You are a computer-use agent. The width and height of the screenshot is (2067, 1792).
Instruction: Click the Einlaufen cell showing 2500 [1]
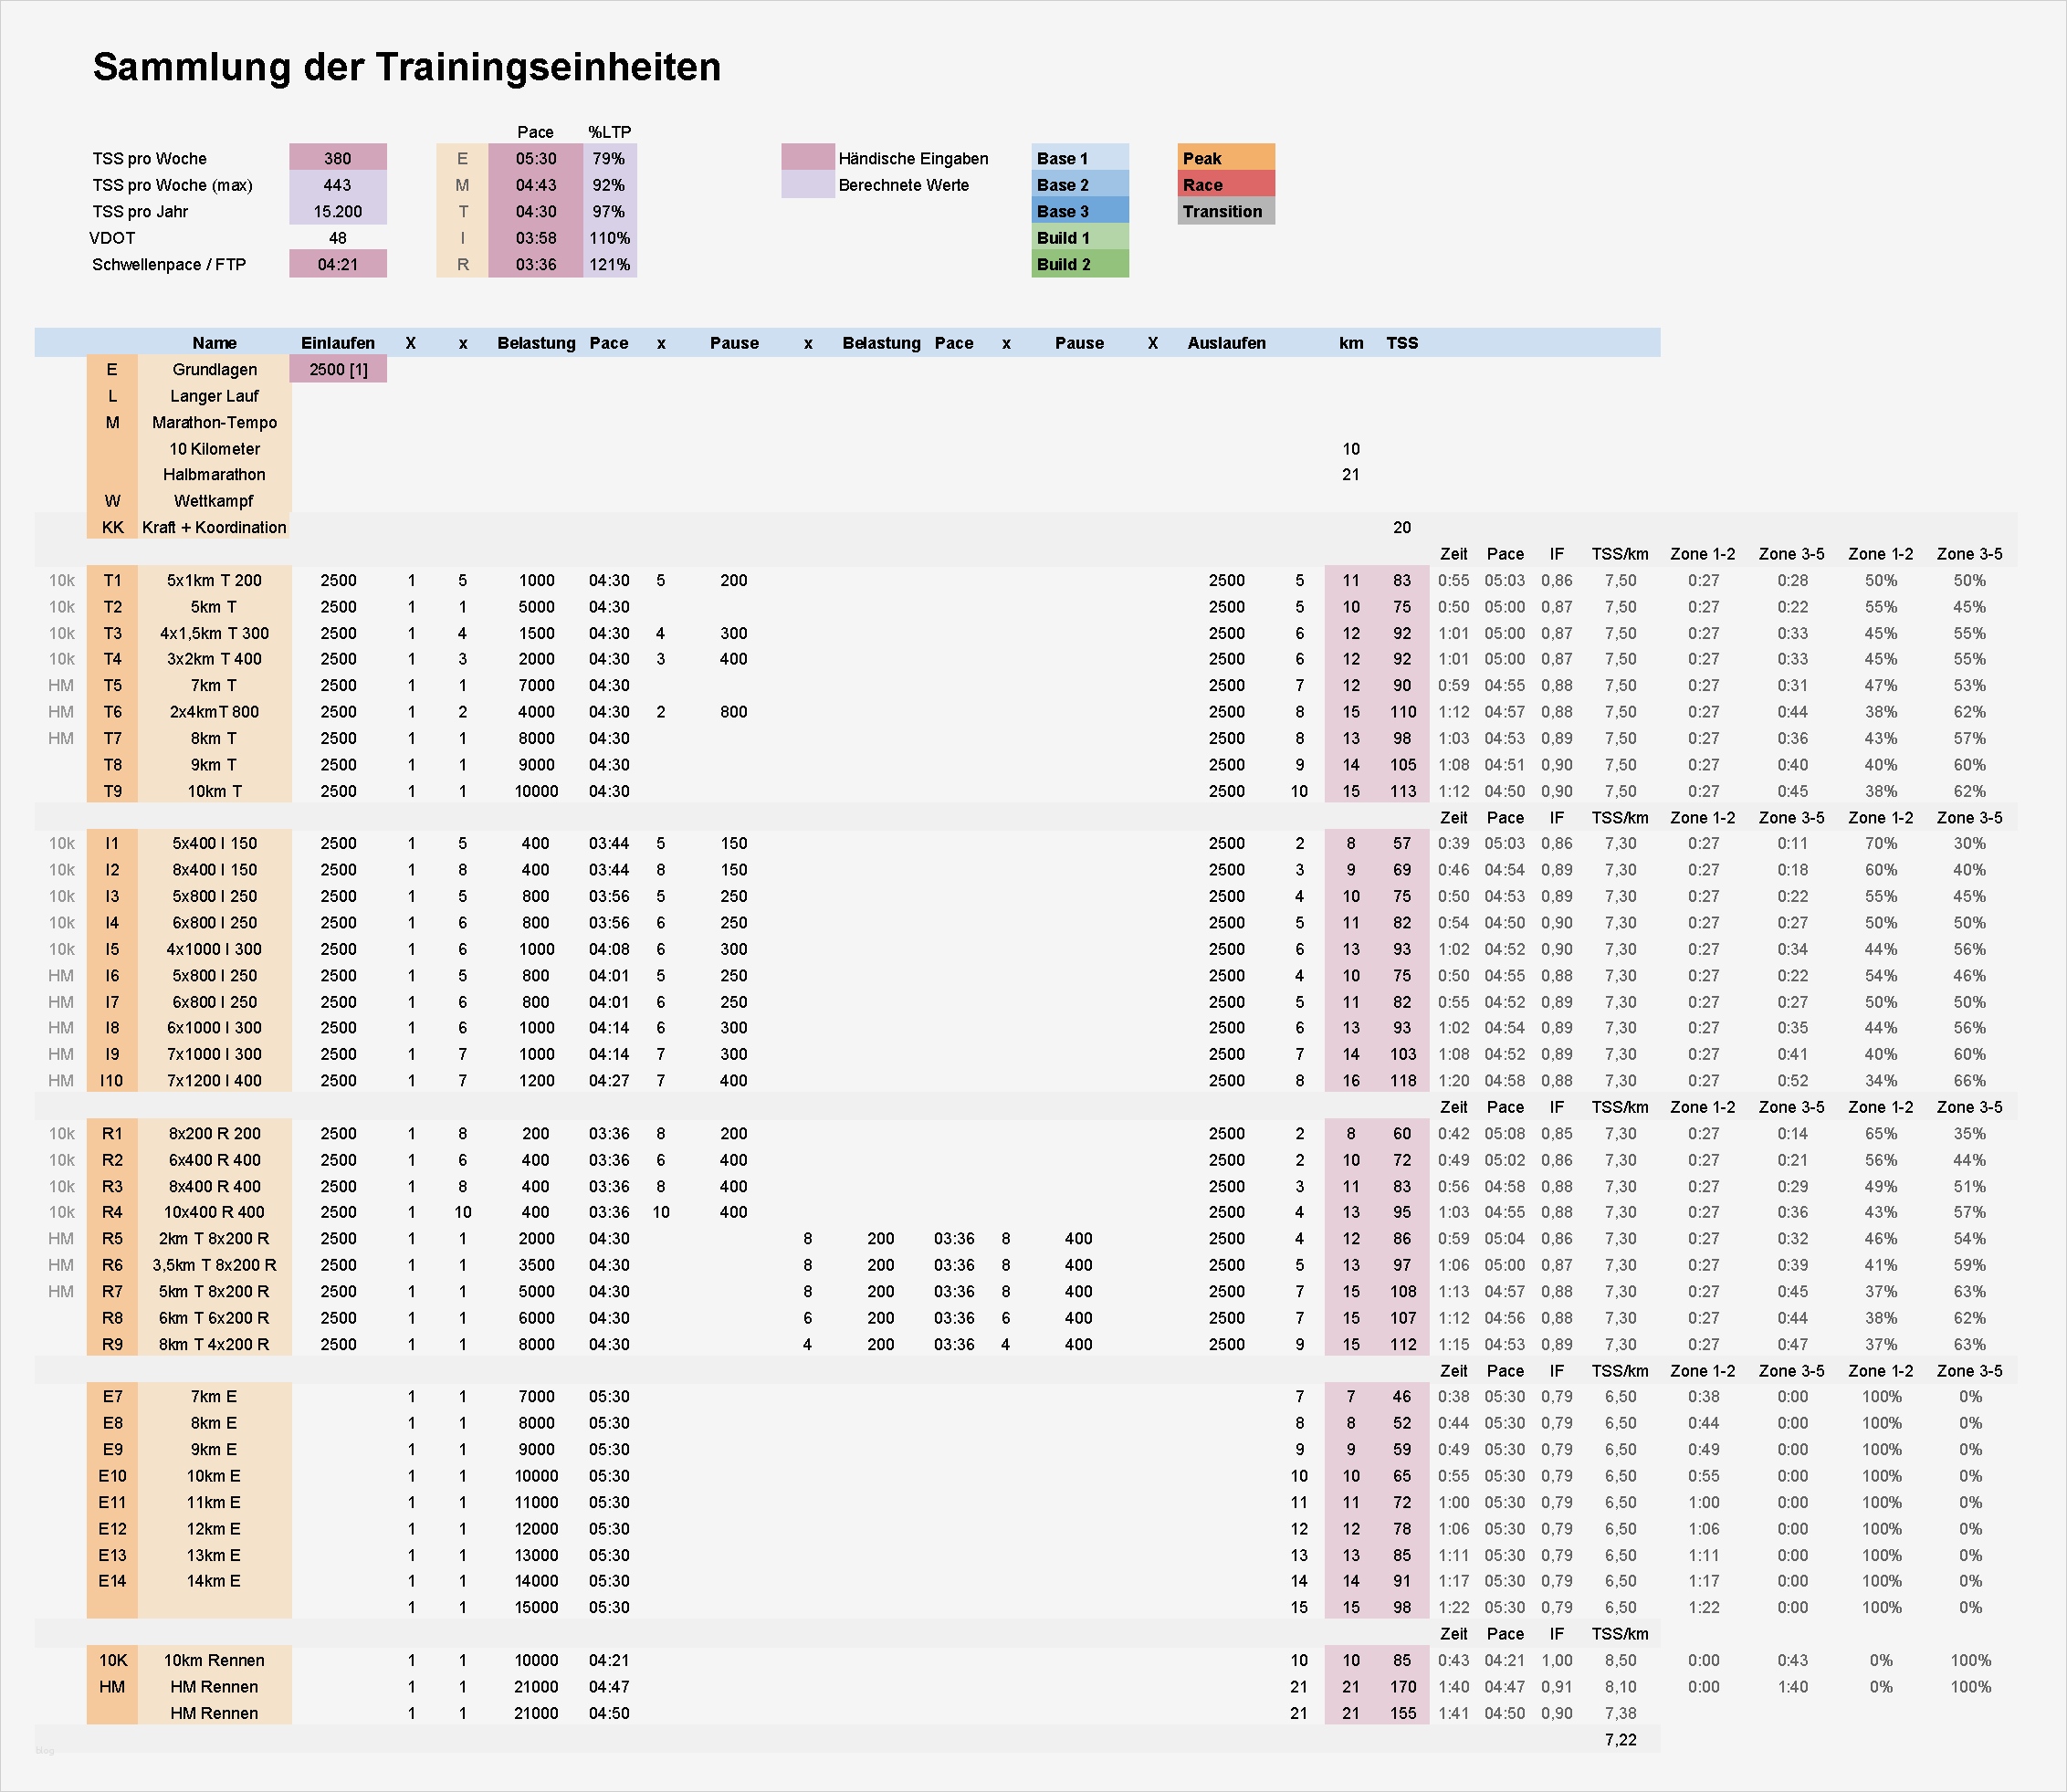338,369
